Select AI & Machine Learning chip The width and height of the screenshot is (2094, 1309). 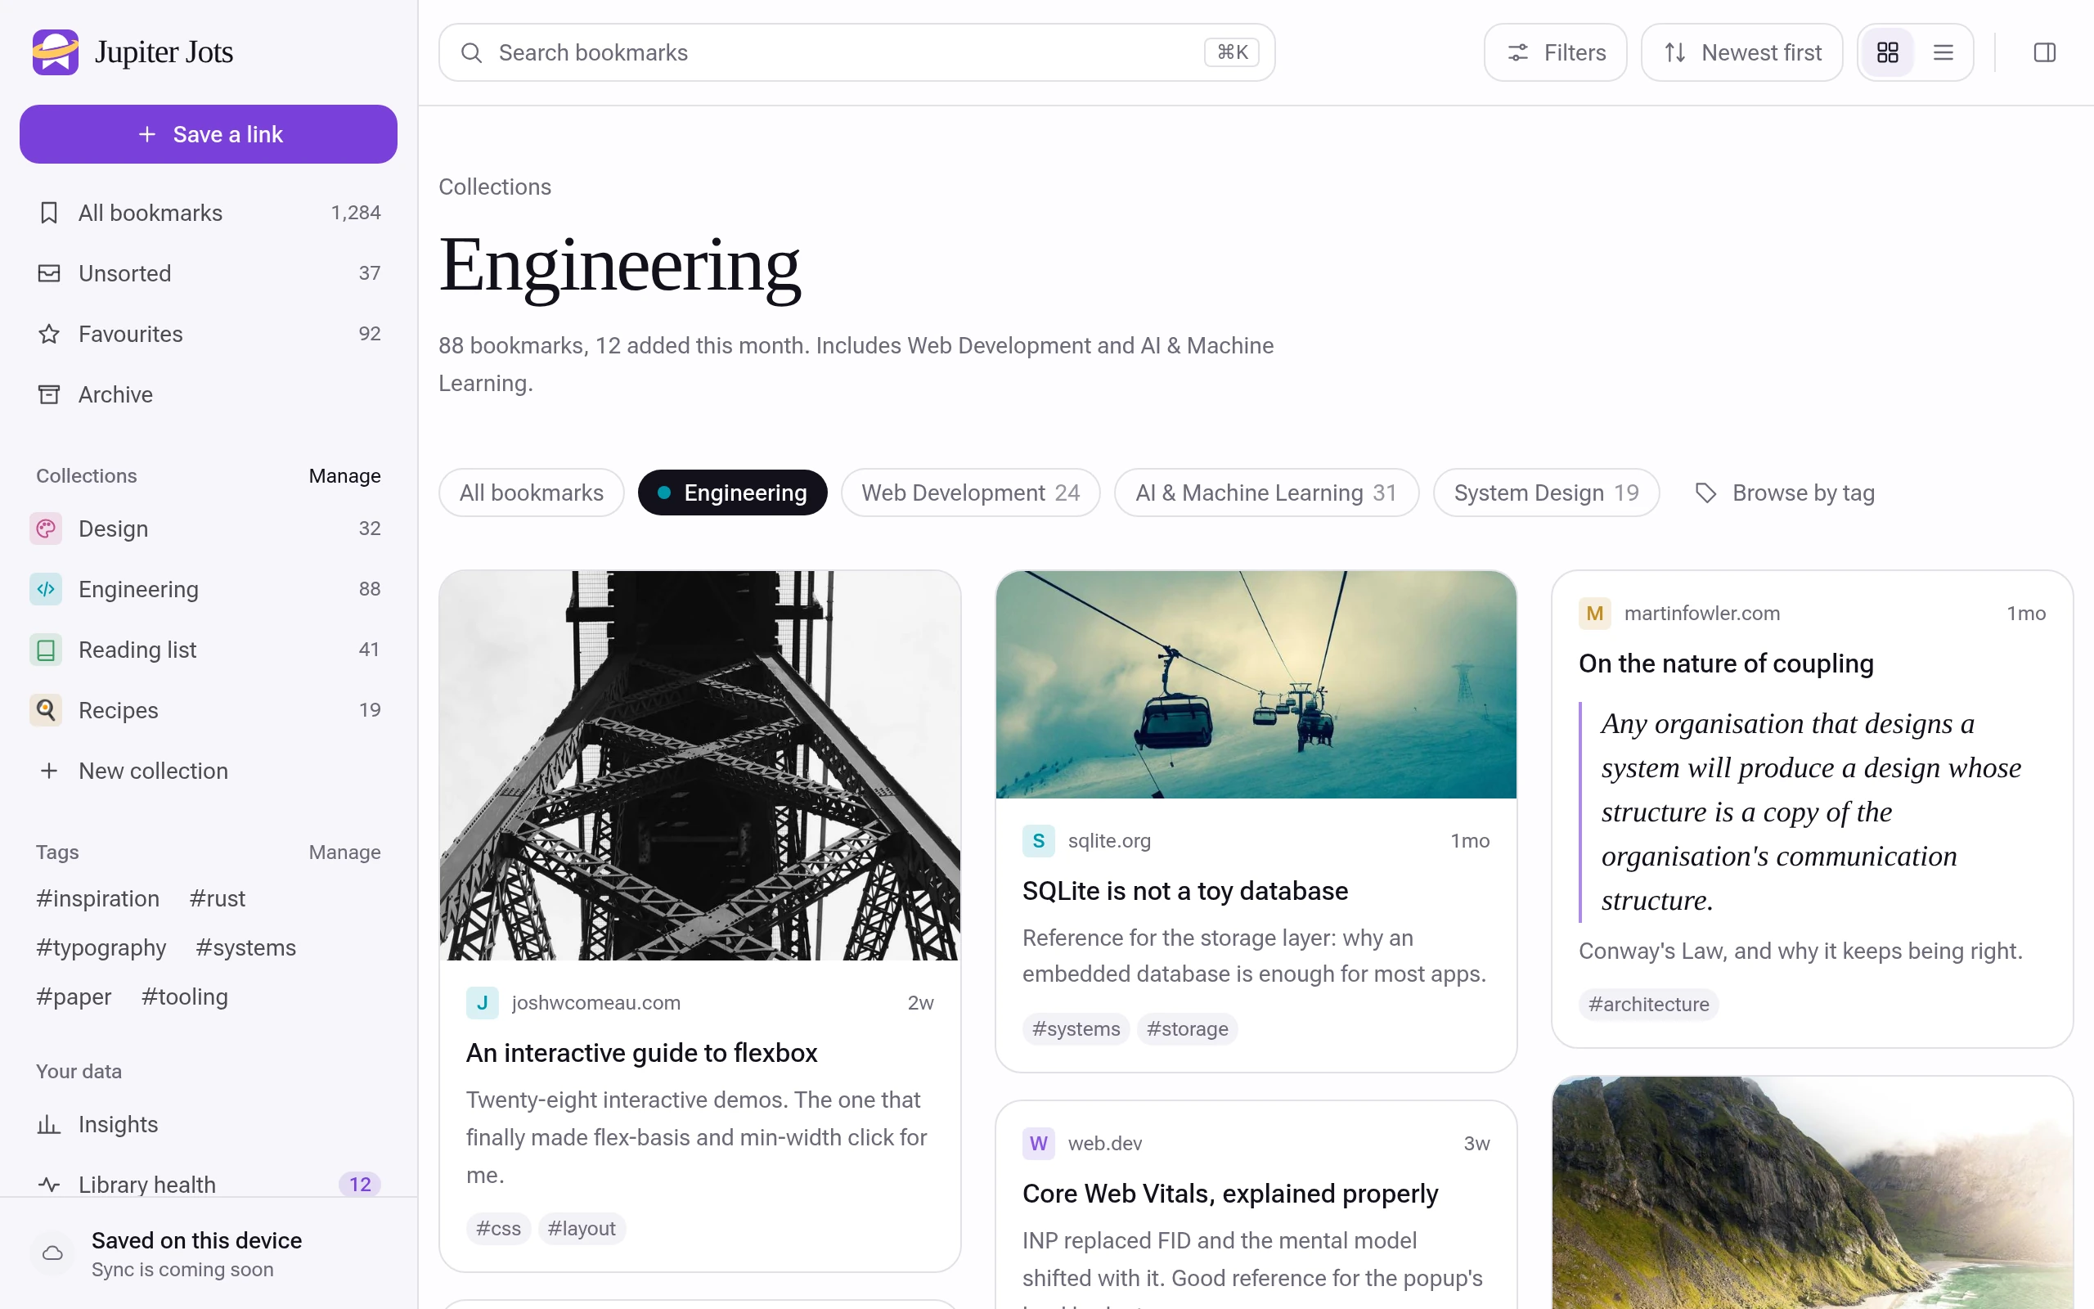pyautogui.click(x=1266, y=493)
